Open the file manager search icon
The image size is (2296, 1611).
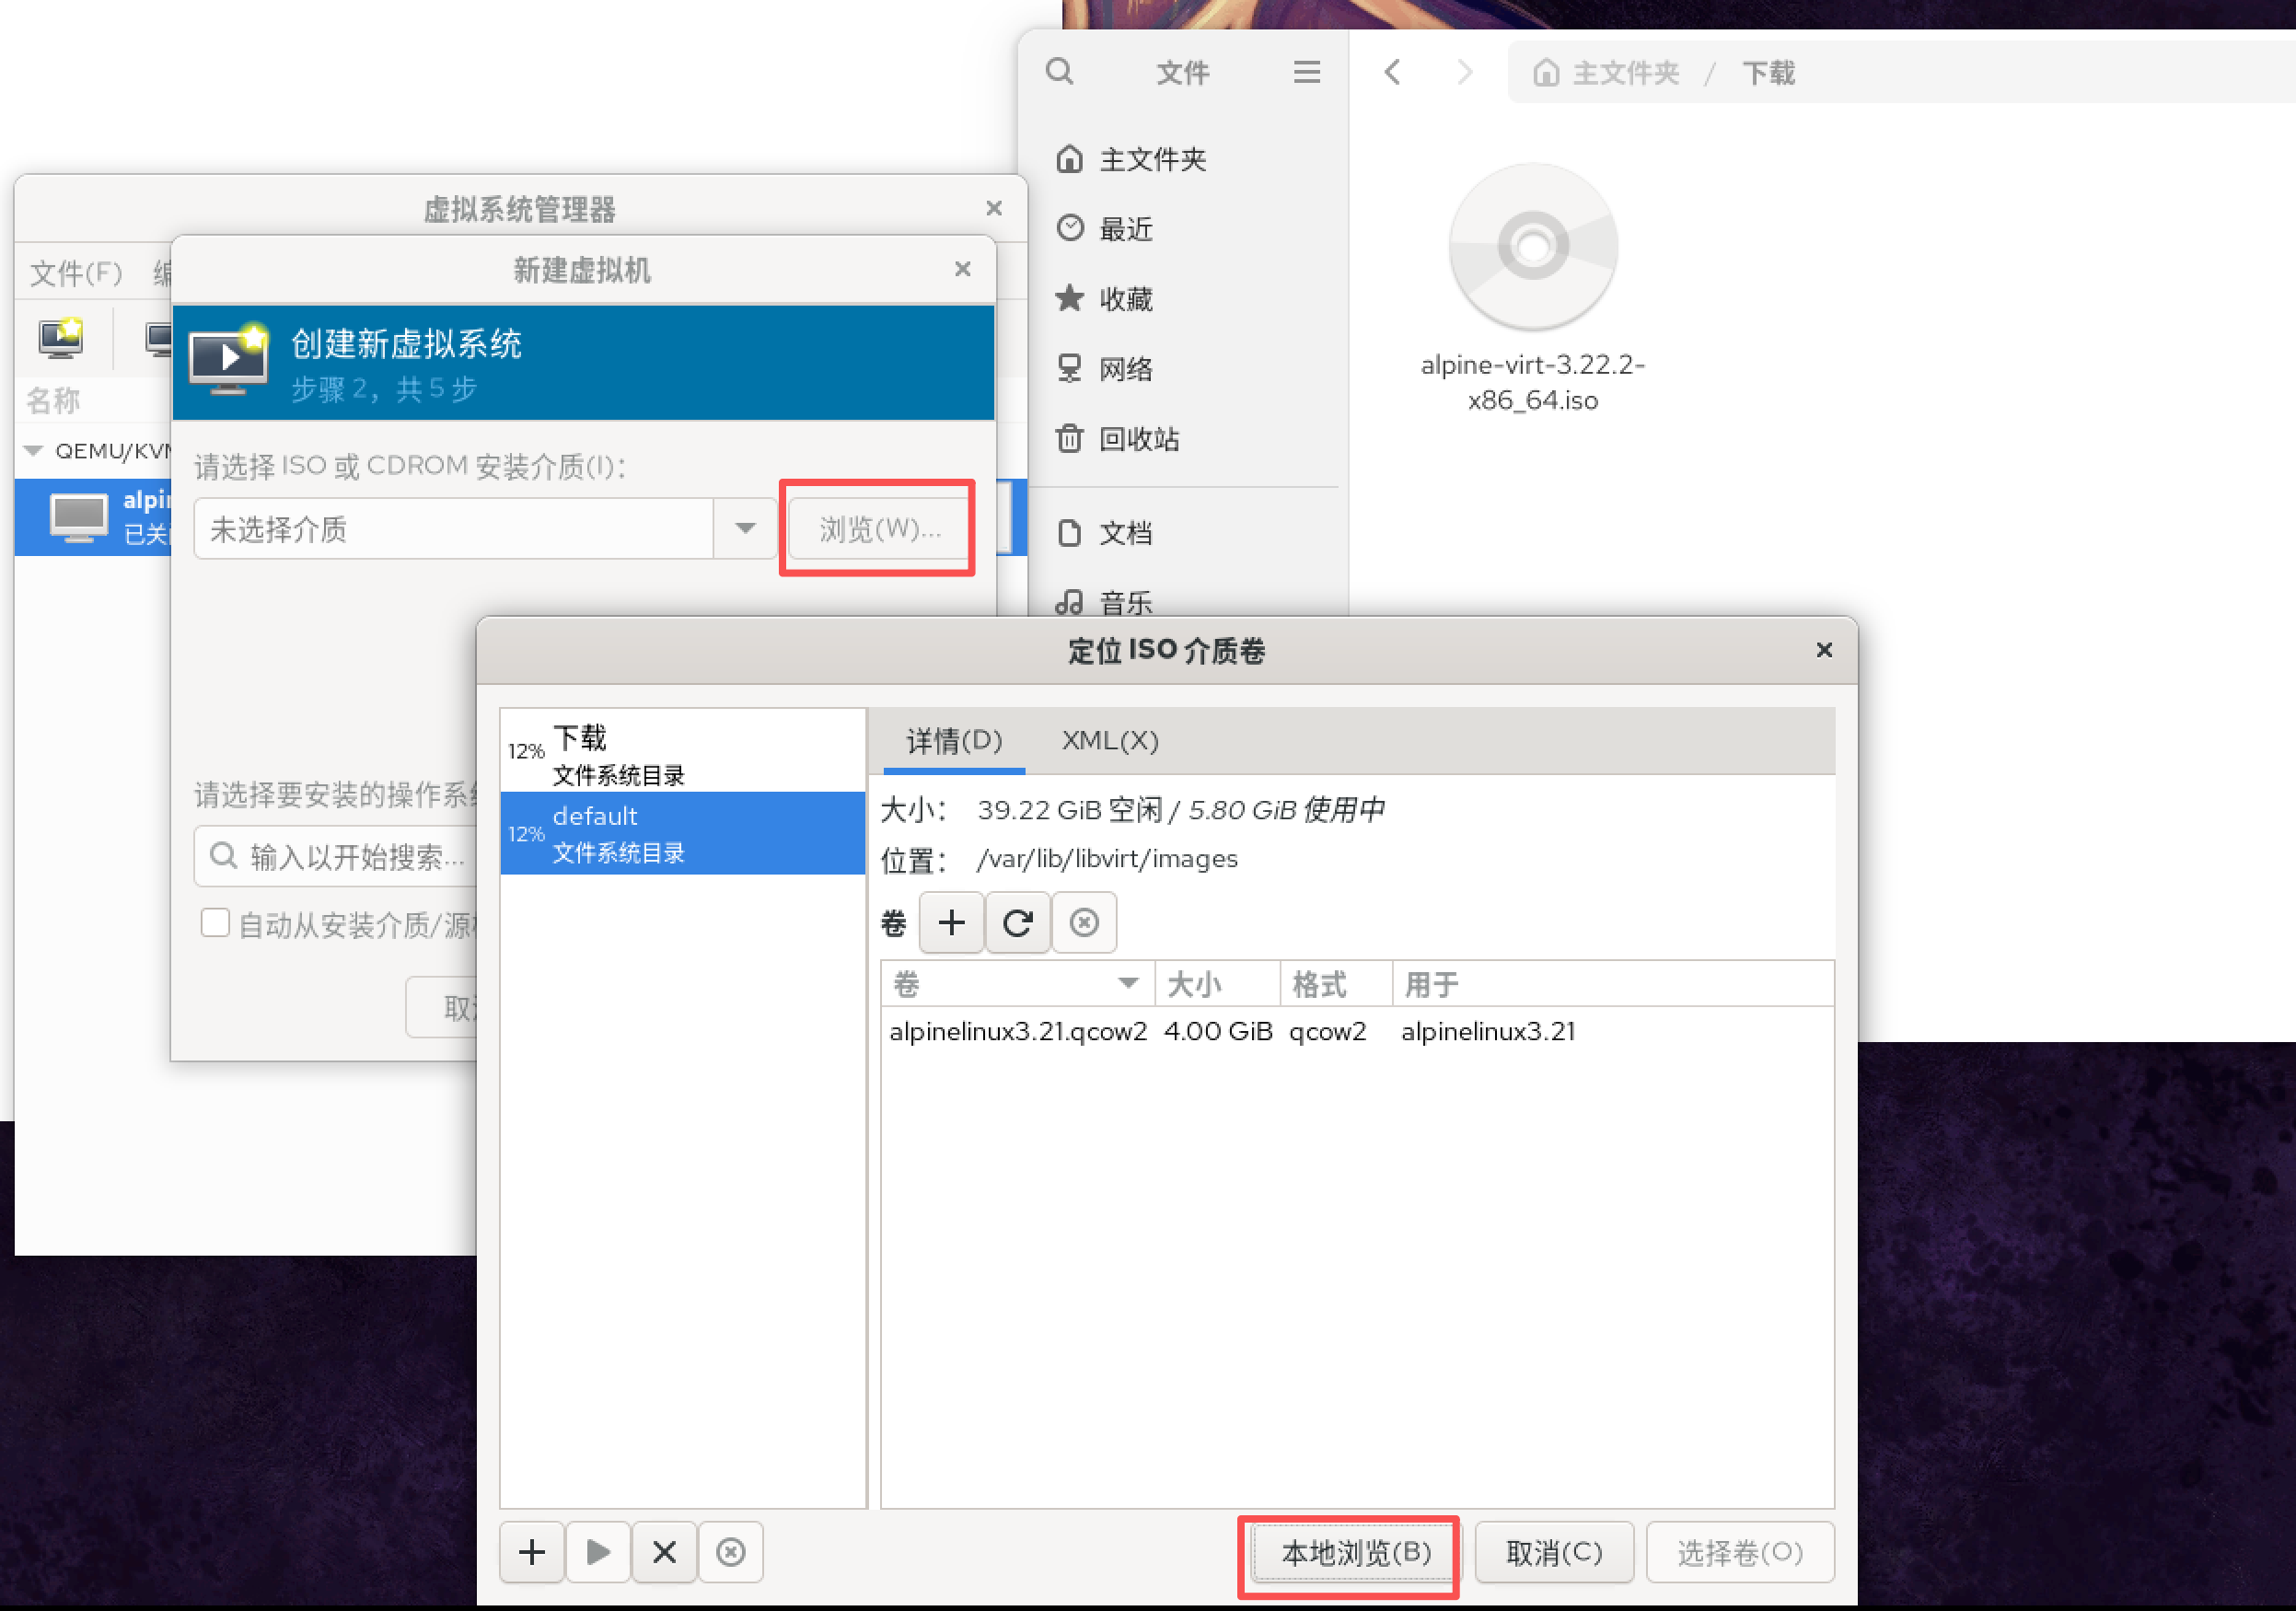1060,72
